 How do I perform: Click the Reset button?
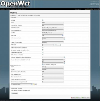tap(73, 98)
